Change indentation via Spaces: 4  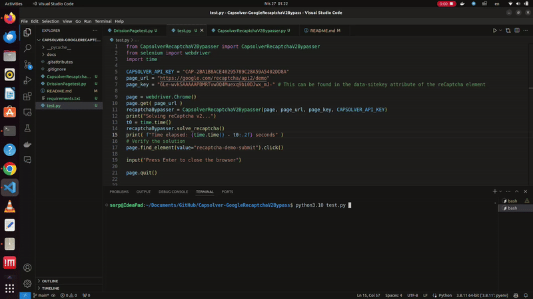tap(394, 295)
